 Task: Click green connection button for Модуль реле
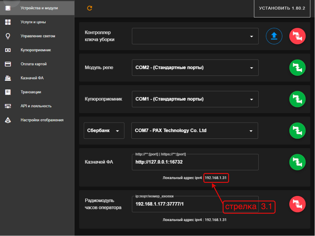click(x=297, y=68)
